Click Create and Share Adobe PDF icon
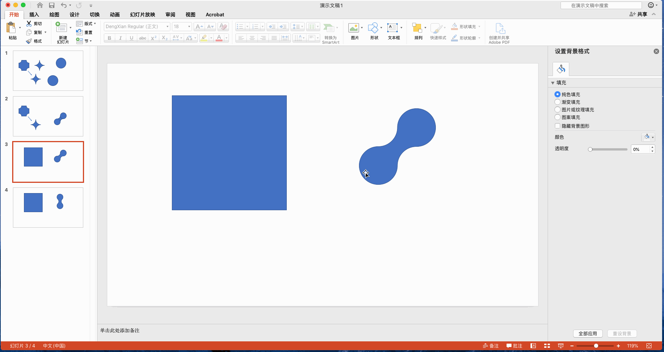This screenshot has width=664, height=352. click(499, 29)
